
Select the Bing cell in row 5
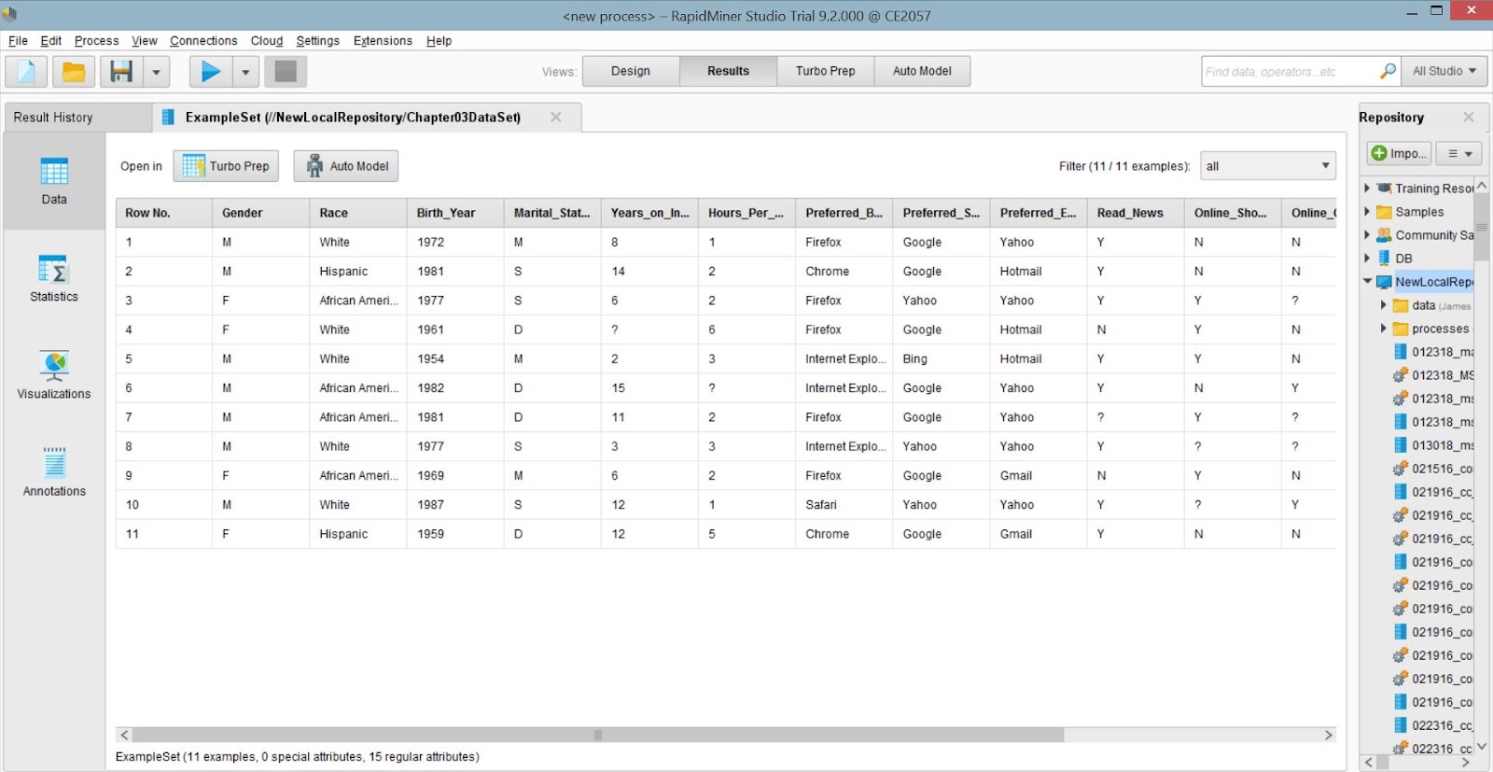click(942, 358)
